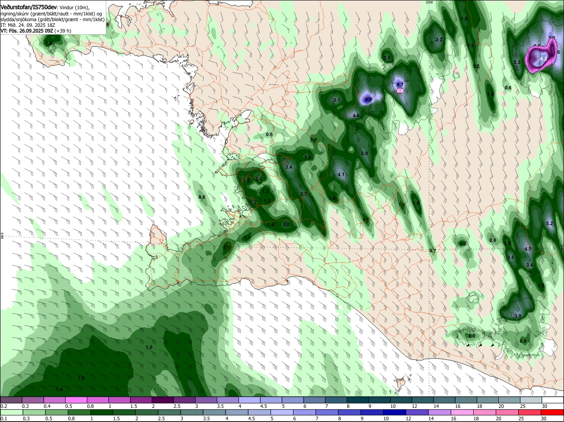Viewport: 564px width, 422px height.
Task: Click the 0.8 precipitation value on the map
Action: pyautogui.click(x=493, y=241)
